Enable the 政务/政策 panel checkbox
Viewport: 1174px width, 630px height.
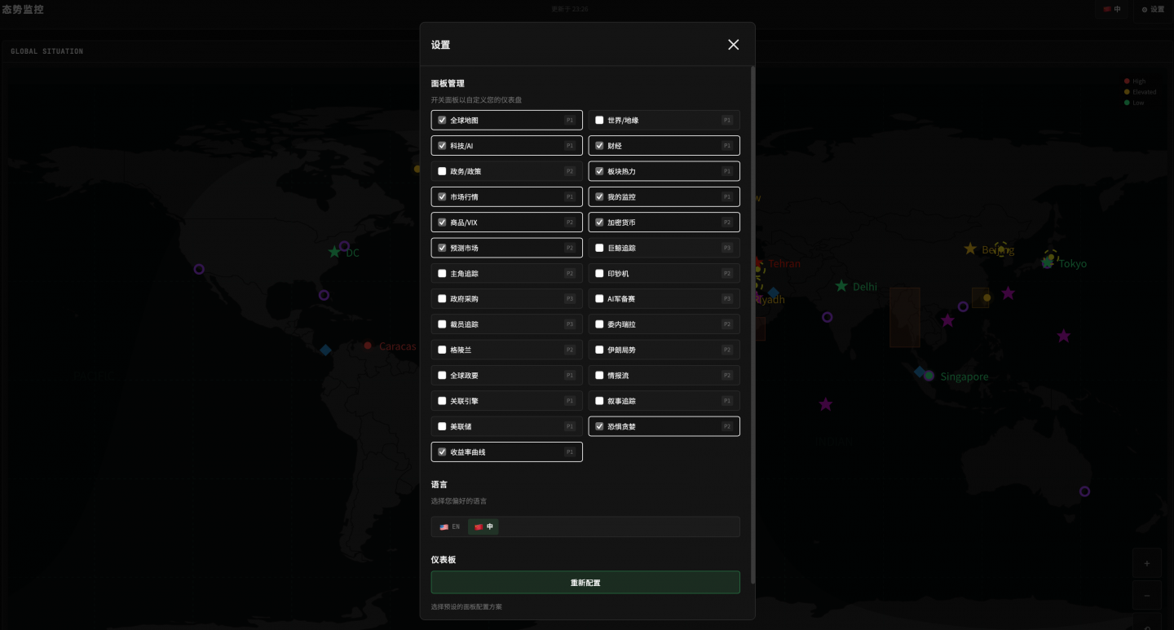point(442,172)
